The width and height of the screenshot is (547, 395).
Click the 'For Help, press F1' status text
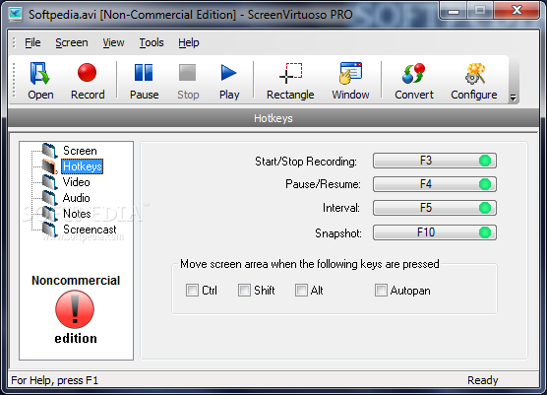(x=55, y=380)
